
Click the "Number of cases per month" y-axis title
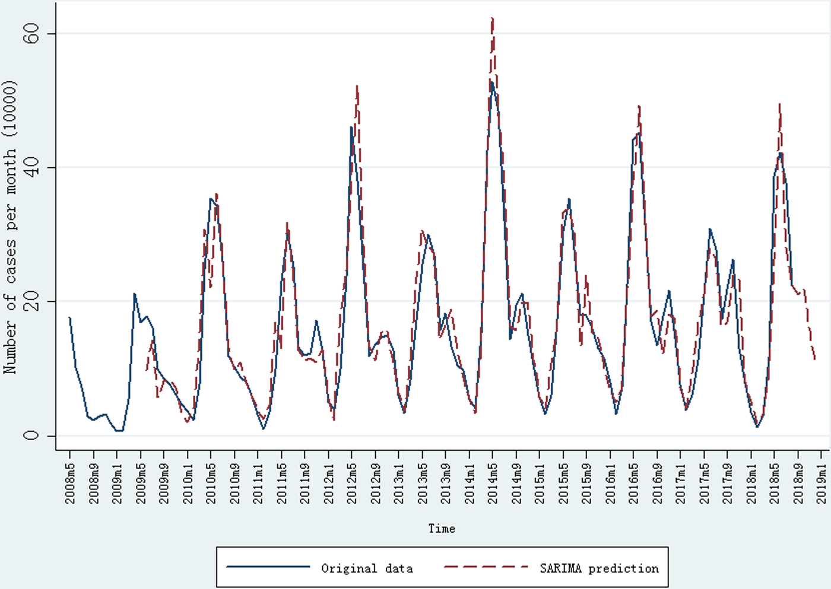pyautogui.click(x=11, y=227)
